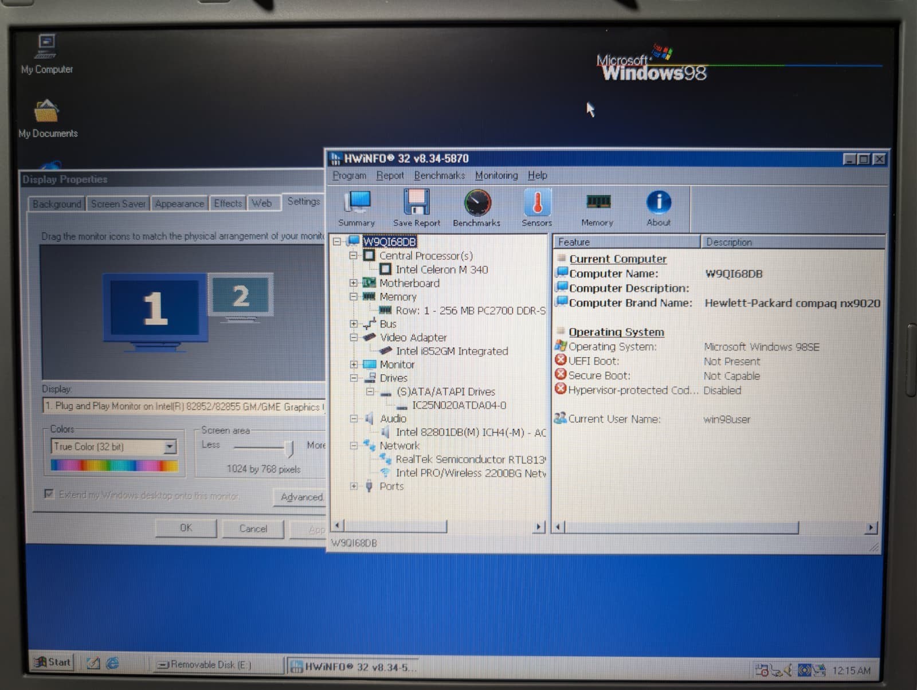
Task: Switch to the Effects tab
Action: [x=228, y=203]
